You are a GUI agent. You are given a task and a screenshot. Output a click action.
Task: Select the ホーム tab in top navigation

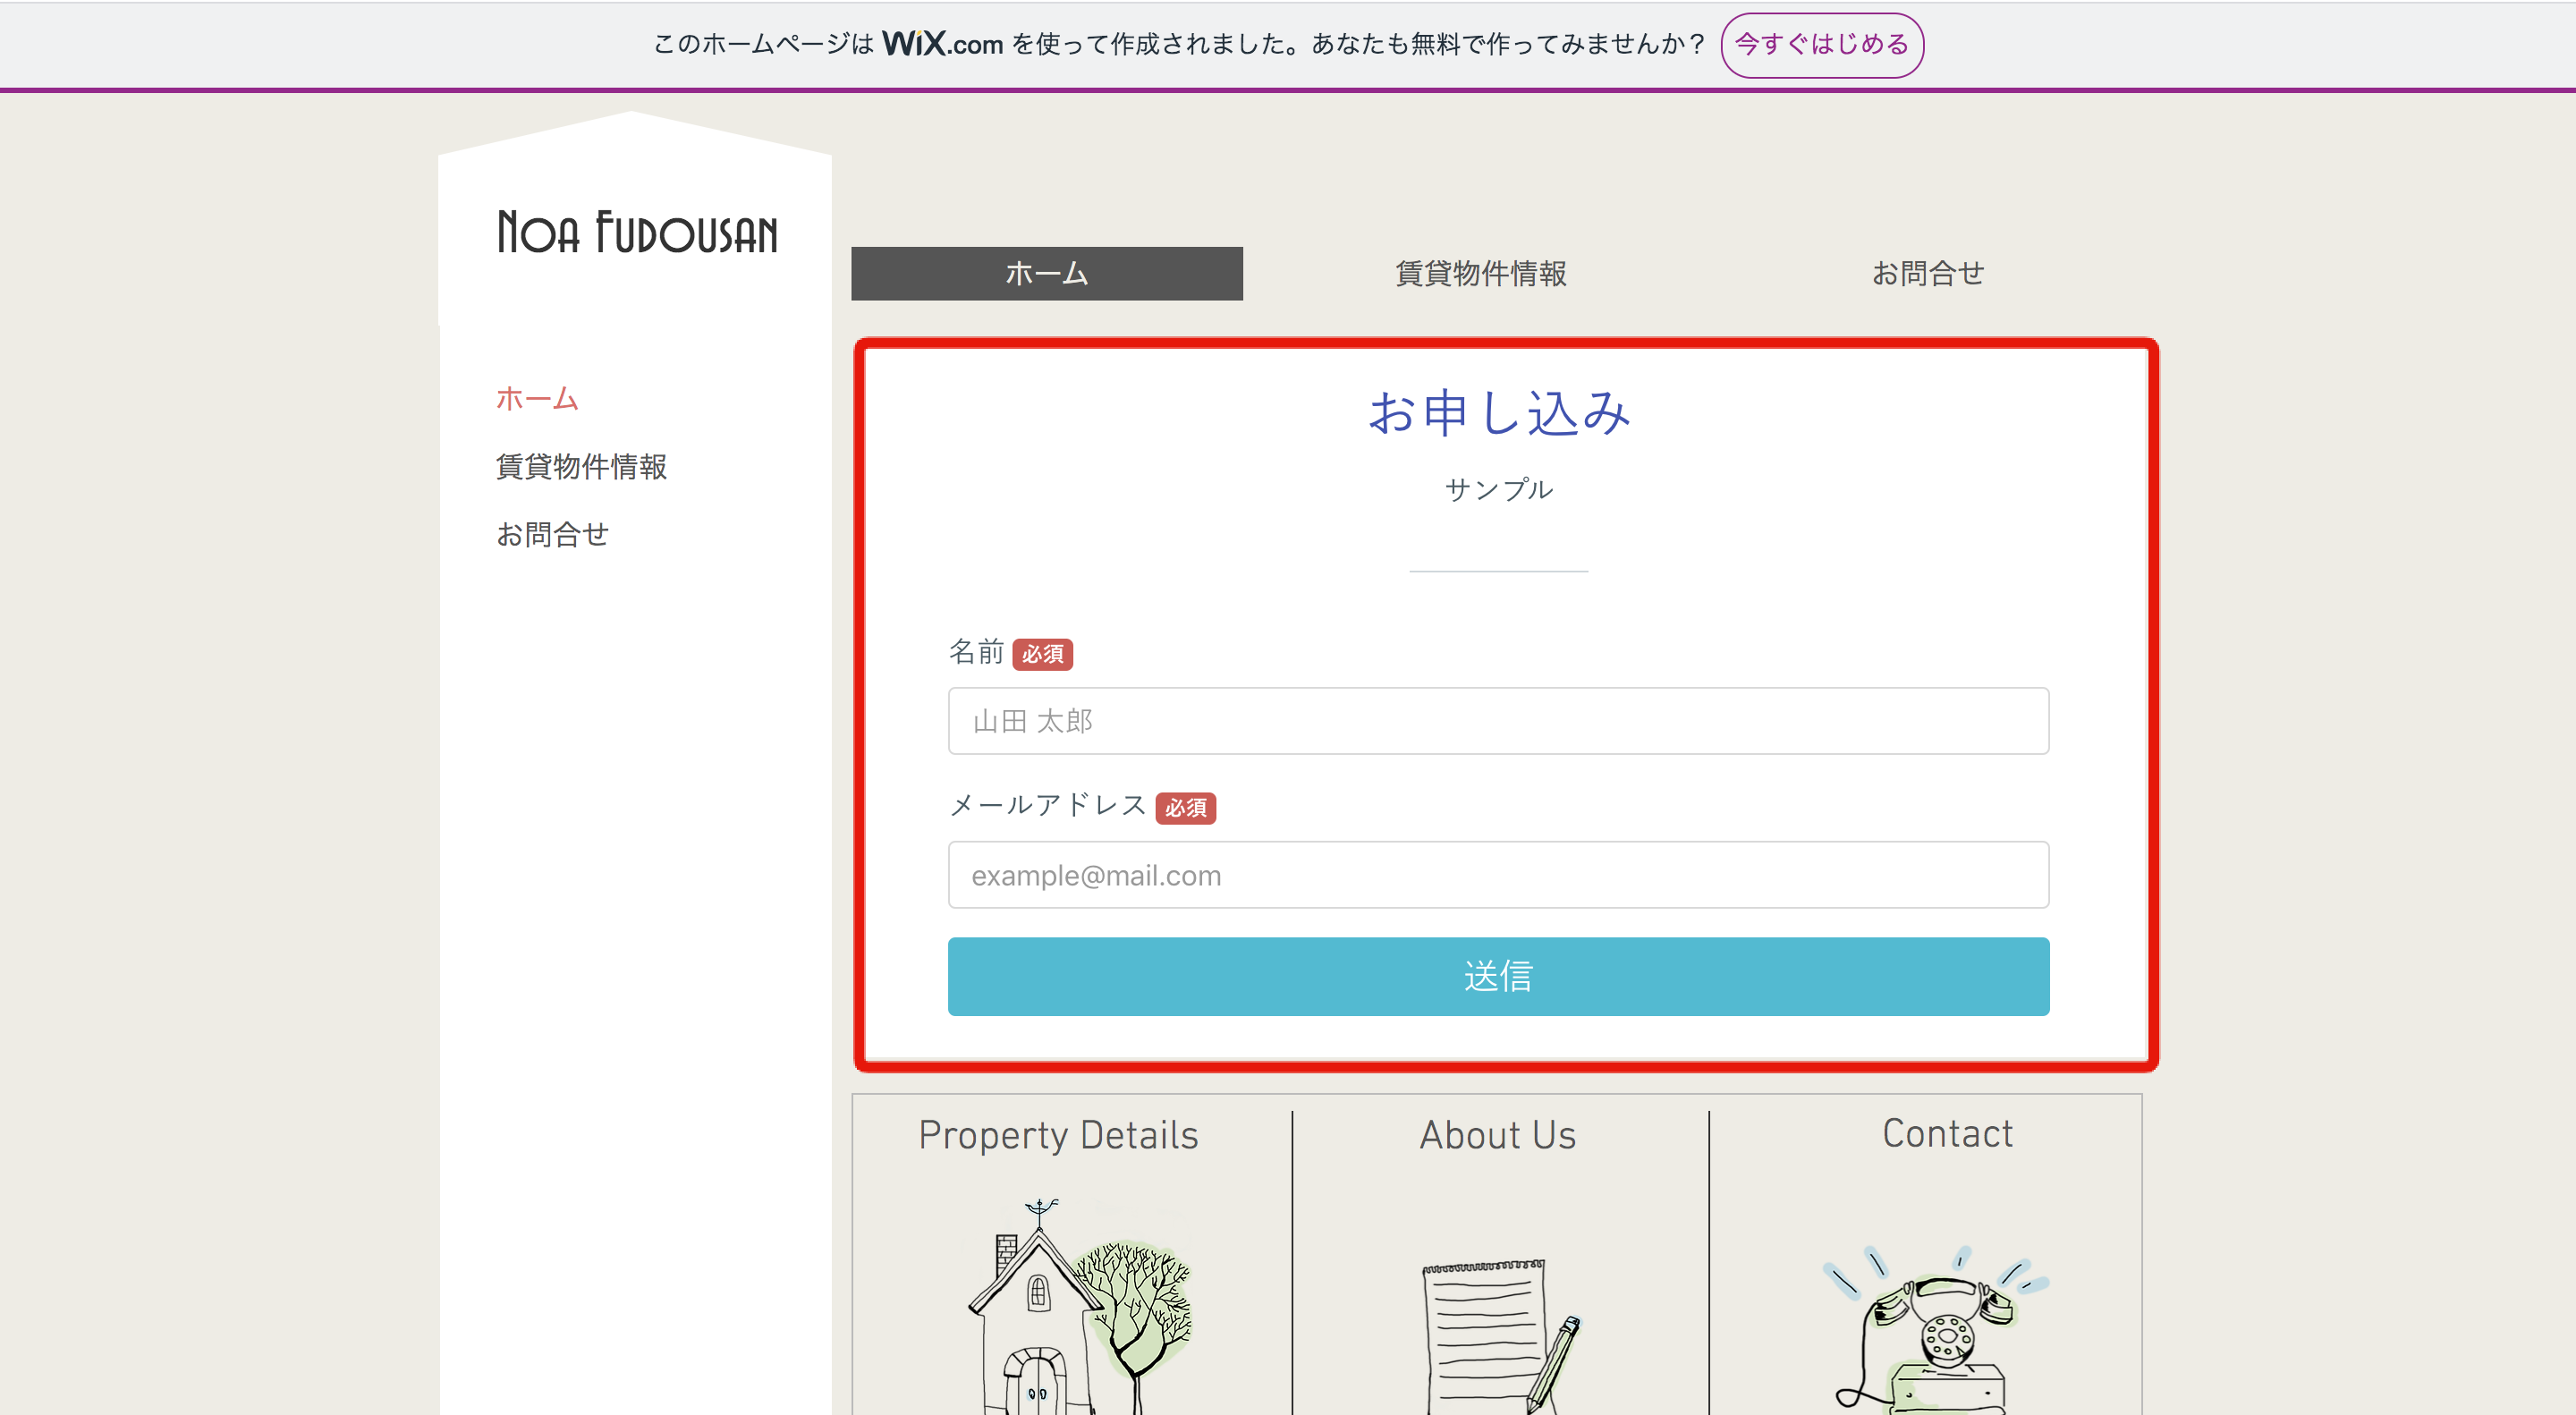point(1046,273)
